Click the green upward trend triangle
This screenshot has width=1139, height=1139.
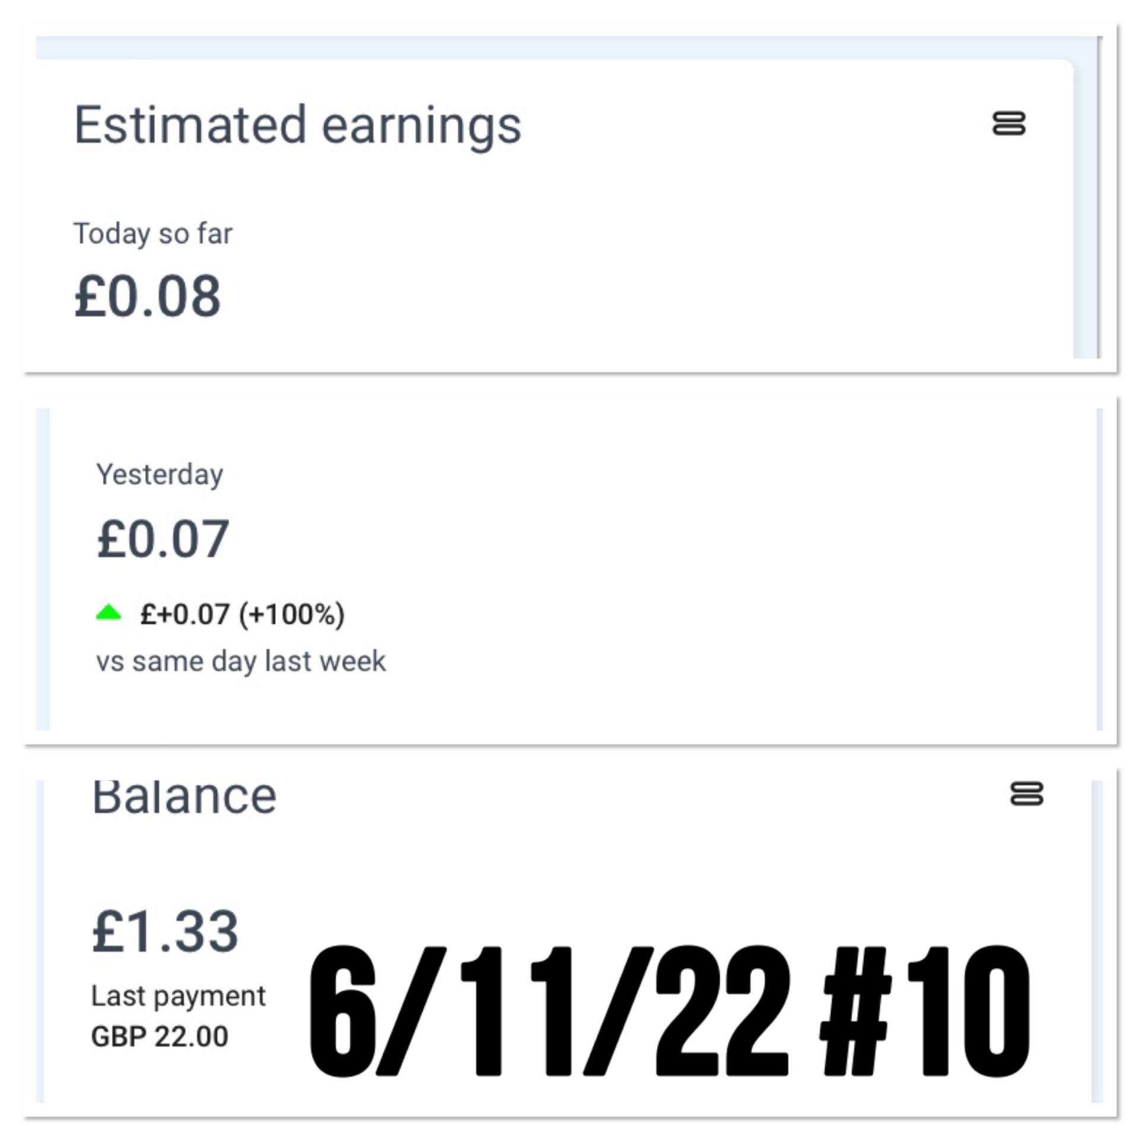tap(109, 612)
